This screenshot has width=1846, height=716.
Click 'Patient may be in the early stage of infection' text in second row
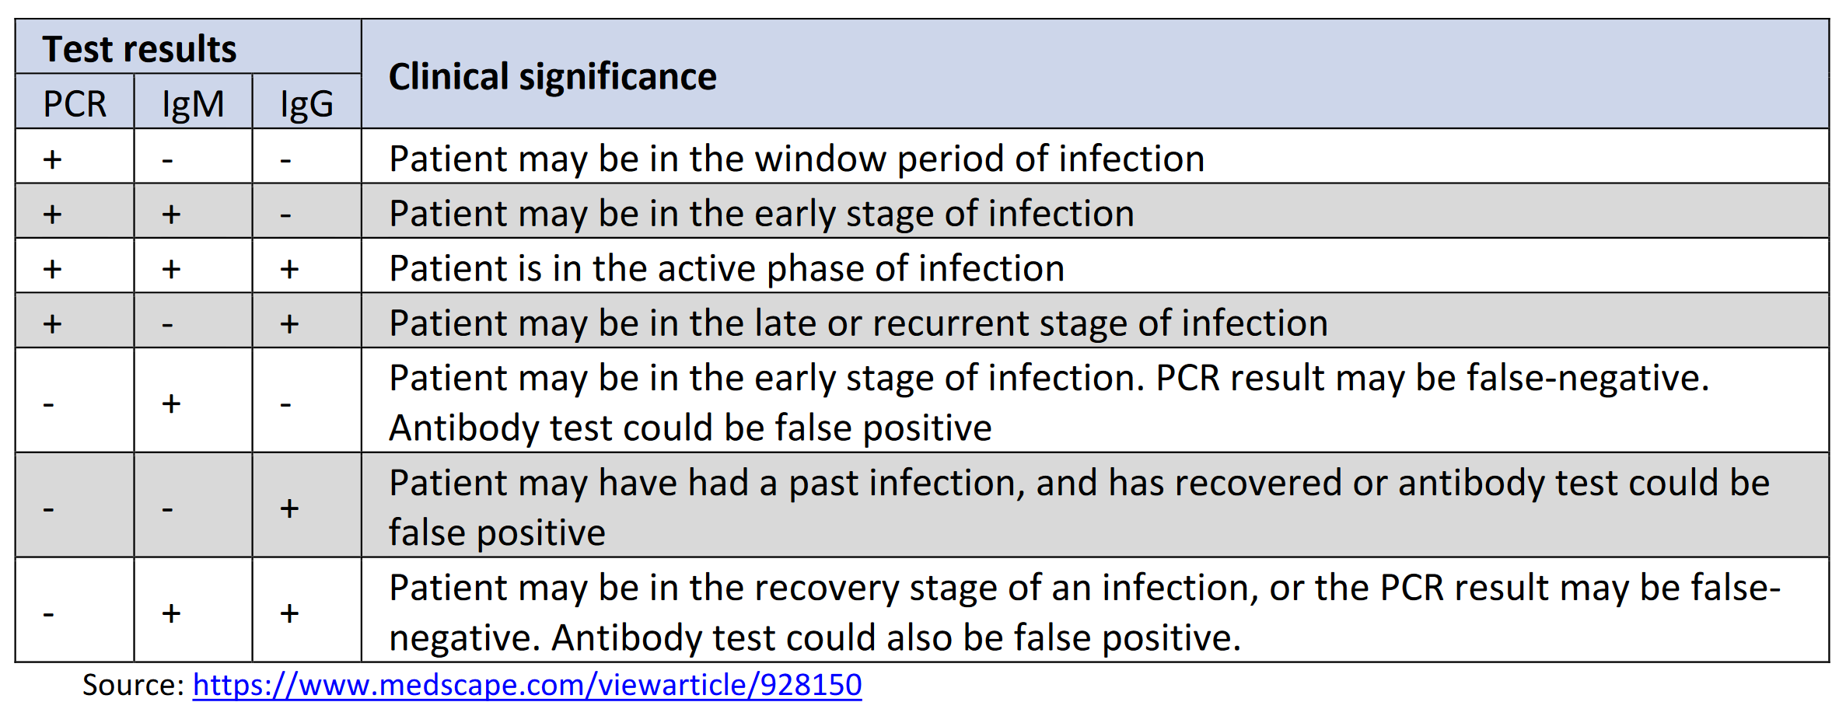[x=761, y=213]
